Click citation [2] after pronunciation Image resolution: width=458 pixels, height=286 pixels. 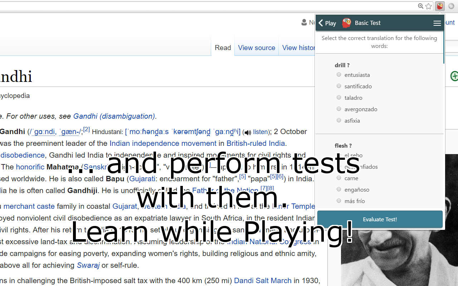coord(86,129)
